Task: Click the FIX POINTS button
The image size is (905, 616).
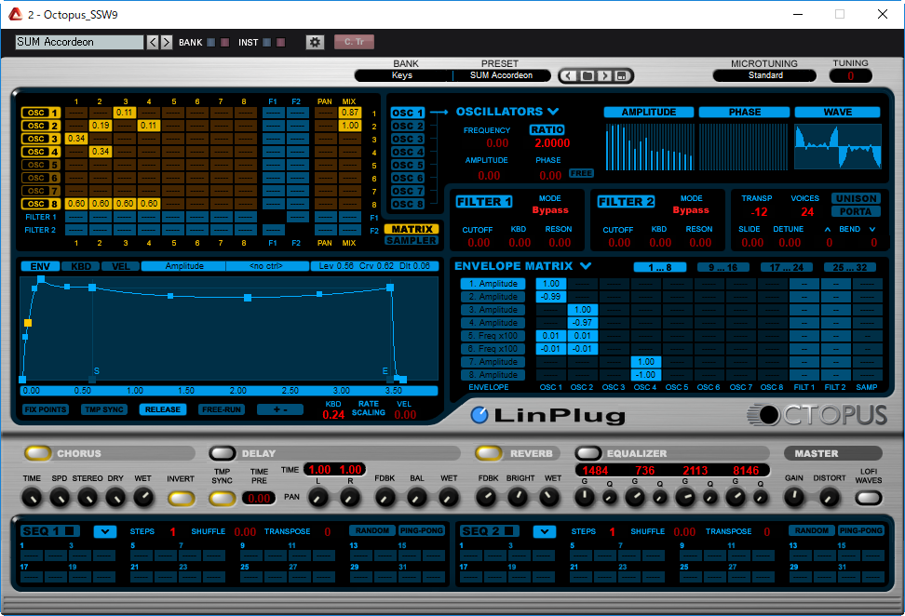Action: [46, 409]
